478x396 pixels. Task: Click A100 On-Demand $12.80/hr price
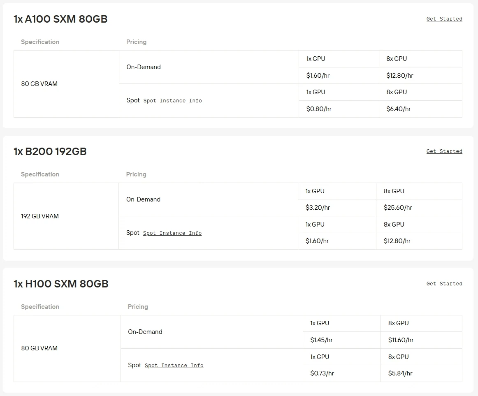pyautogui.click(x=400, y=76)
